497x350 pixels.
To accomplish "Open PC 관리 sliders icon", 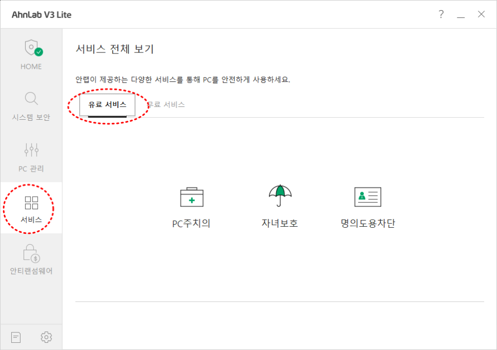I will 31,150.
